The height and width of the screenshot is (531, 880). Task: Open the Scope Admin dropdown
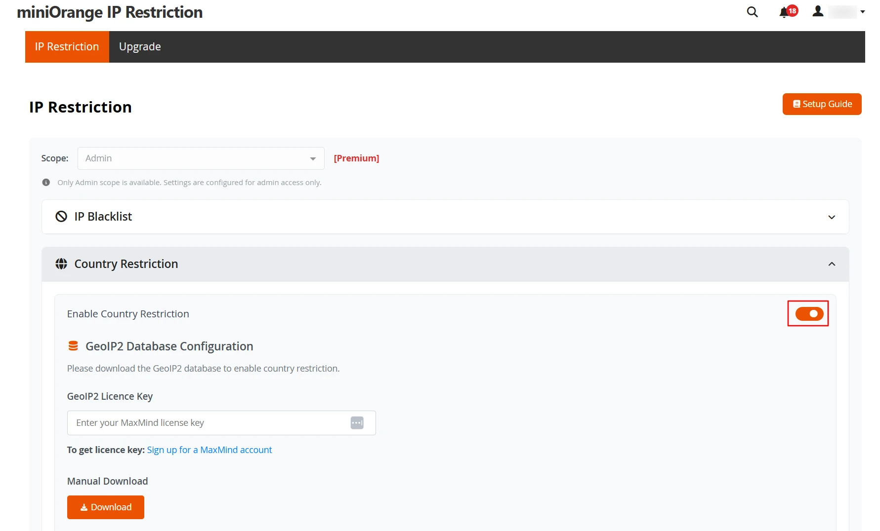[201, 158]
